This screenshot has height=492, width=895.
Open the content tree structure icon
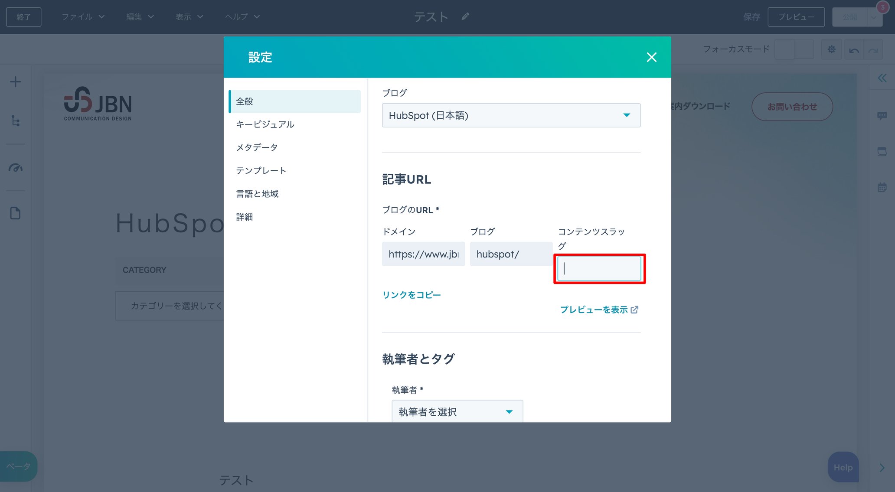(16, 121)
